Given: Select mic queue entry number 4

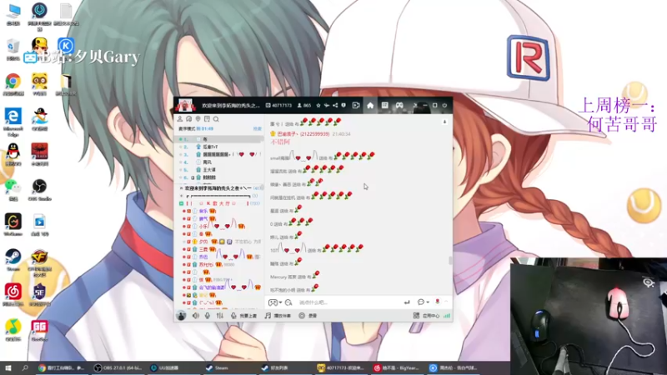Looking at the screenshot, I should (219, 162).
